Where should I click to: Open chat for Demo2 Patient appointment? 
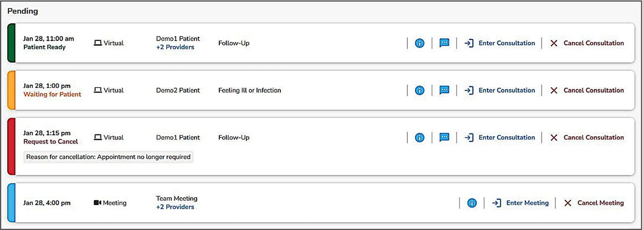[x=444, y=90]
